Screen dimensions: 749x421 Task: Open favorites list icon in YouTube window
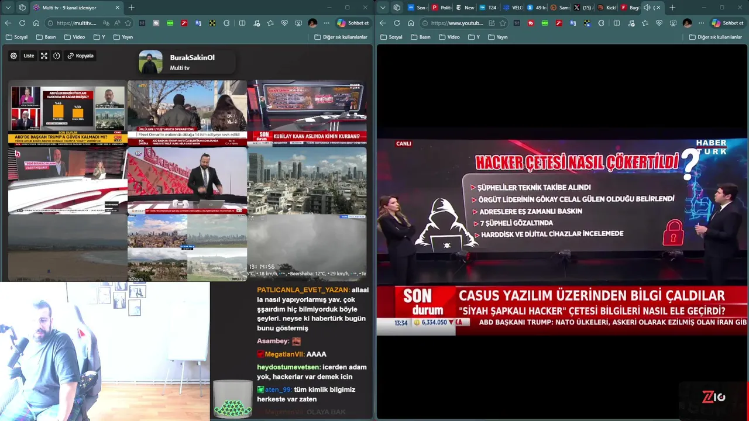pyautogui.click(x=645, y=23)
